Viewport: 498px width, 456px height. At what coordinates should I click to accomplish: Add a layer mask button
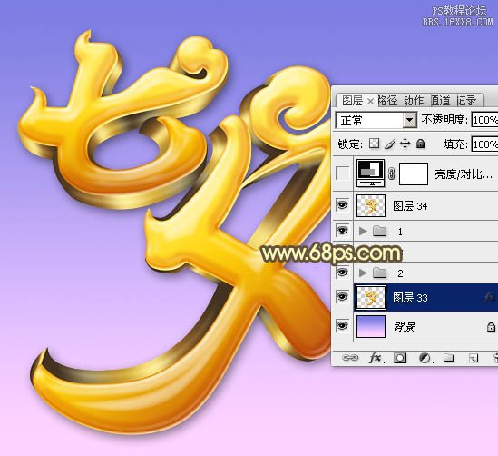pyautogui.click(x=400, y=358)
